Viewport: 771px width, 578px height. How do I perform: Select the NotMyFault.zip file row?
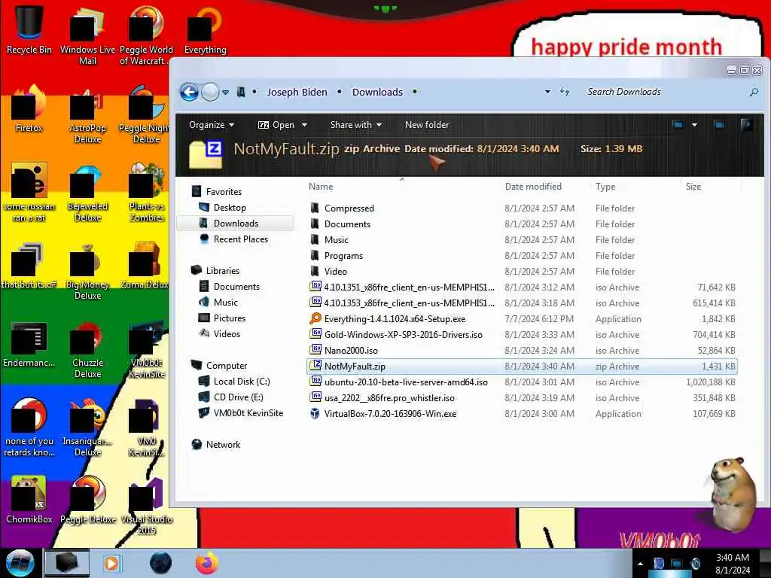tap(522, 367)
